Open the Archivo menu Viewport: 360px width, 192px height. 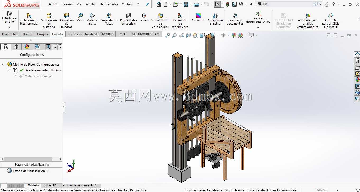pos(53,4)
